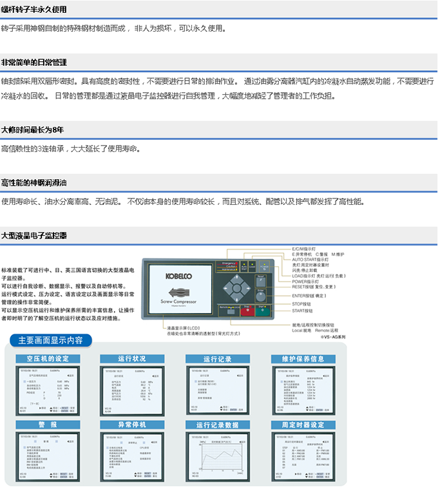
Task: Click the label POWER指示灯
Action: pyautogui.click(x=305, y=282)
